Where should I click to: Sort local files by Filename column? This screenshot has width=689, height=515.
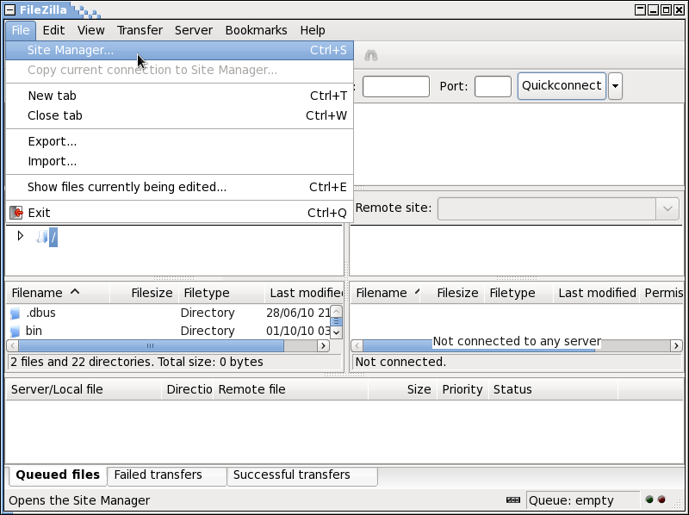(x=58, y=293)
